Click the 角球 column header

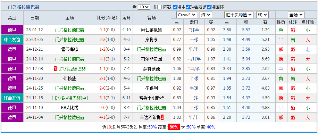coord(127,18)
